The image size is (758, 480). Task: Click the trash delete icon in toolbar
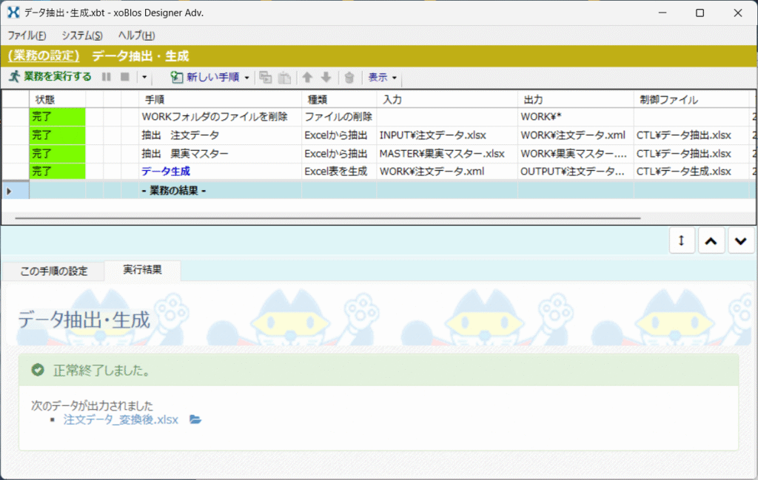coord(349,77)
